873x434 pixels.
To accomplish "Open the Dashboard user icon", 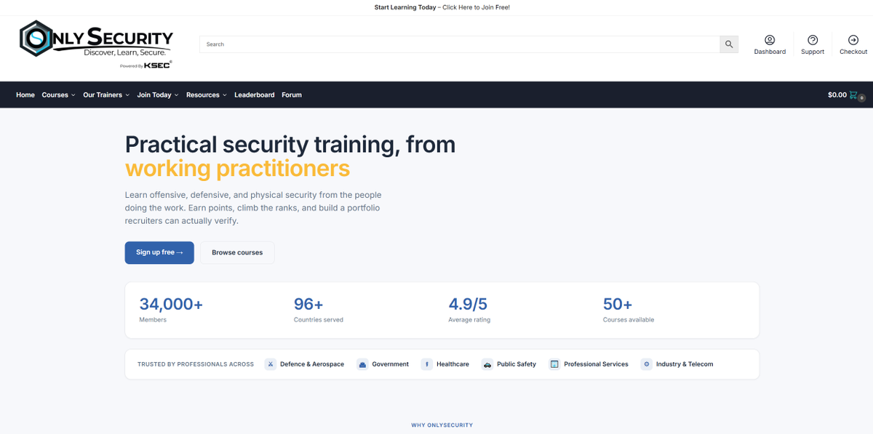I will pyautogui.click(x=770, y=40).
